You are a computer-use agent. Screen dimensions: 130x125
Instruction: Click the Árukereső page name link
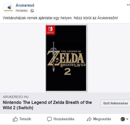(x=25, y=5)
